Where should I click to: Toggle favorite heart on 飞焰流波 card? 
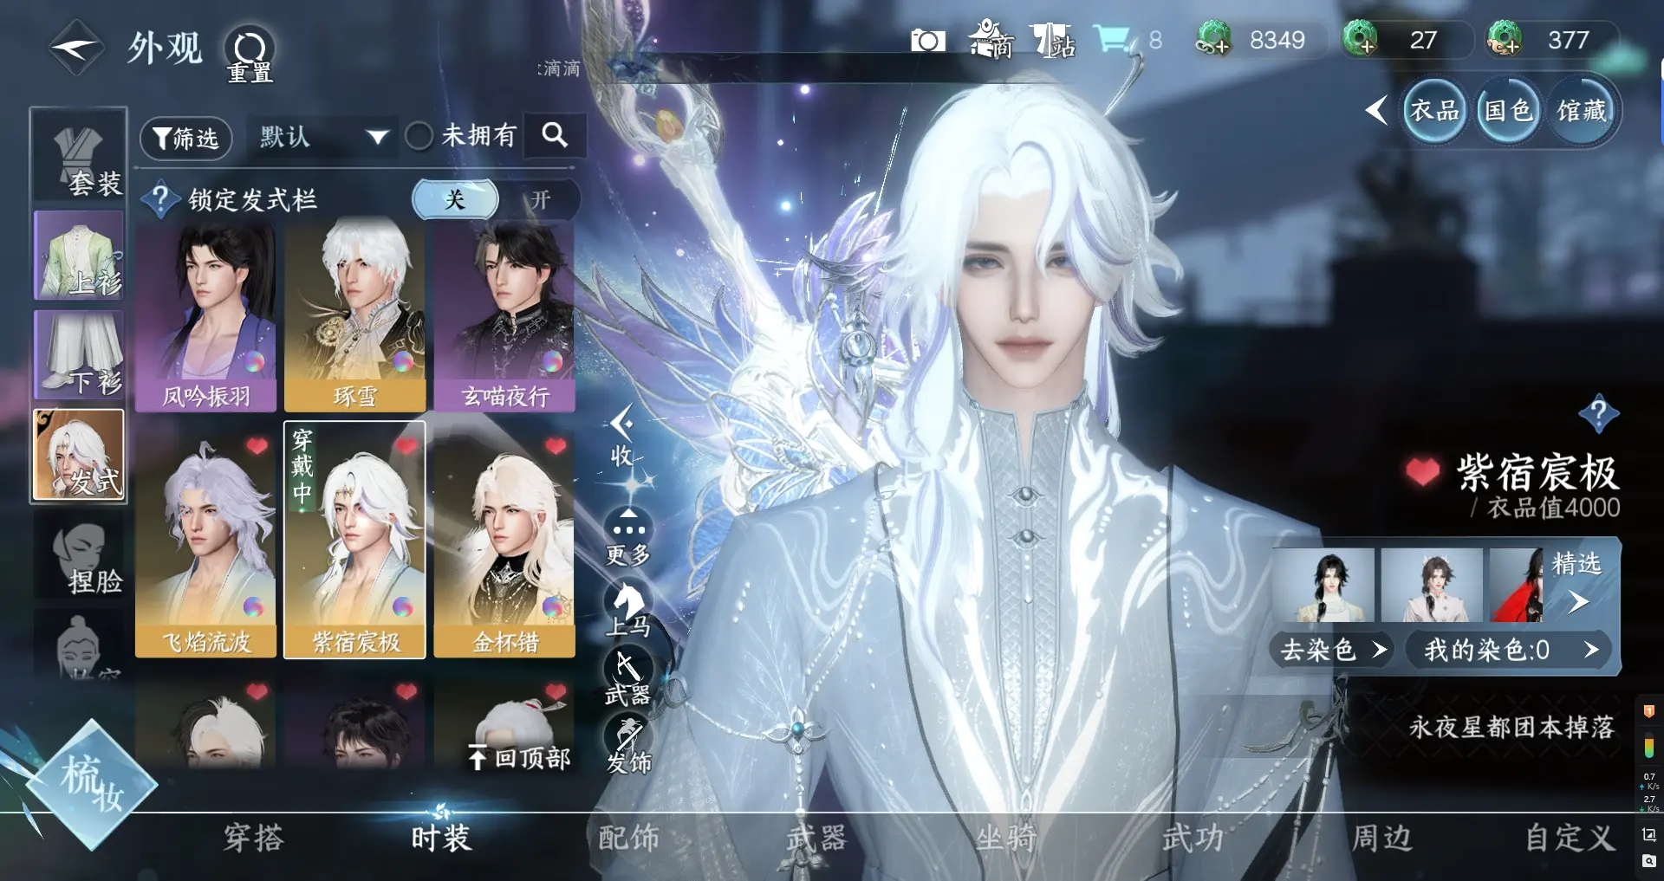coord(257,446)
